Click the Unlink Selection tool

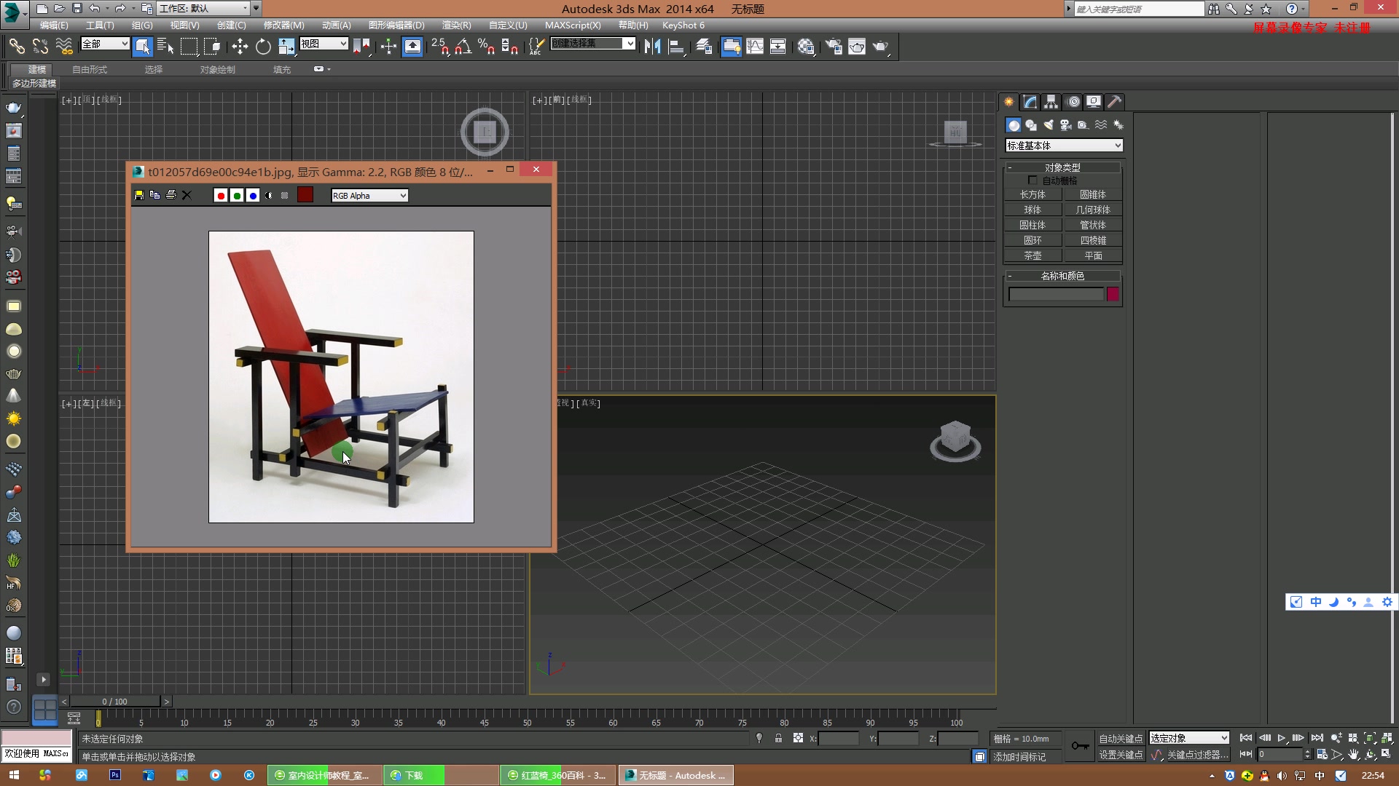(40, 47)
